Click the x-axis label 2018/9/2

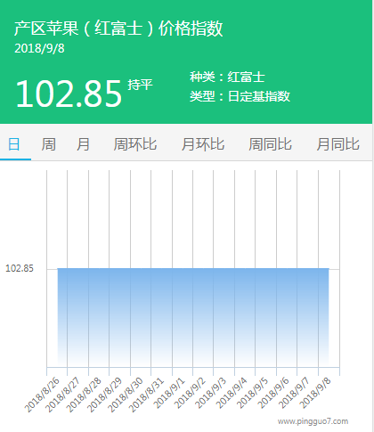point(191,393)
